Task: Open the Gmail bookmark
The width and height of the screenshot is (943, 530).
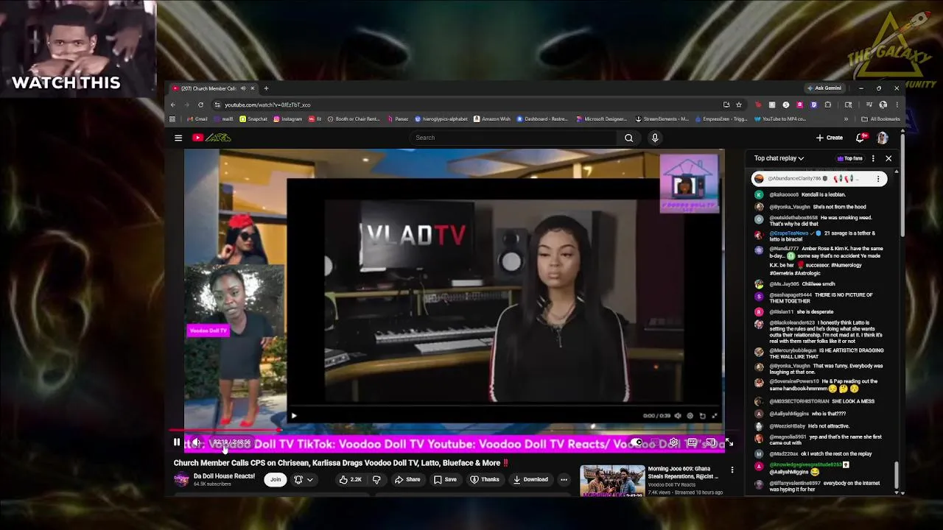Action: (197, 119)
